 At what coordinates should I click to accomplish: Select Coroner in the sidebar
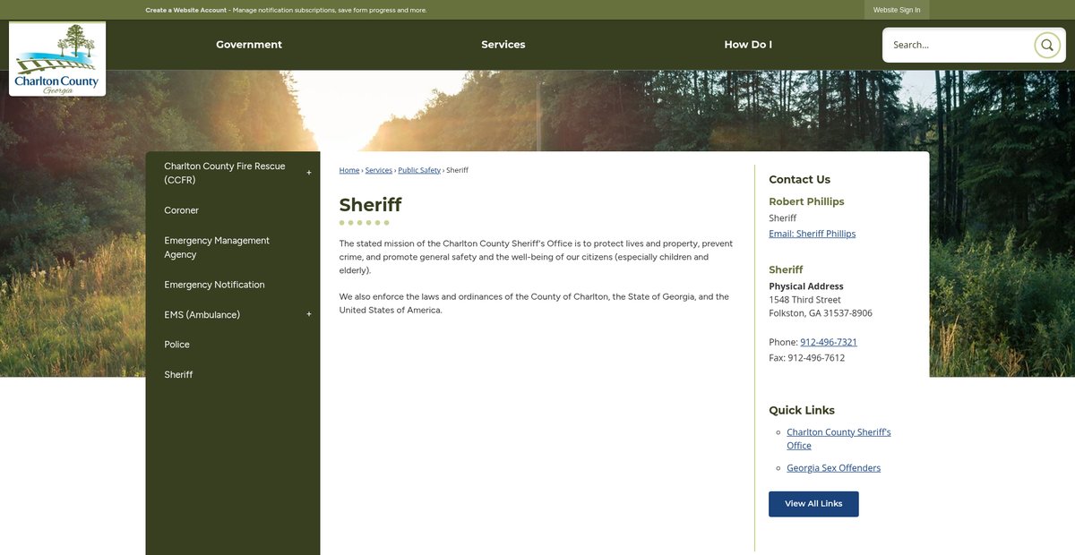pos(181,210)
